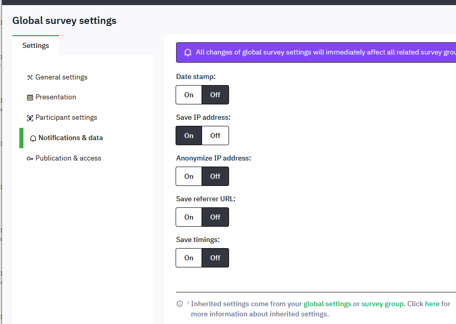Go to General settings menu item

[x=61, y=77]
